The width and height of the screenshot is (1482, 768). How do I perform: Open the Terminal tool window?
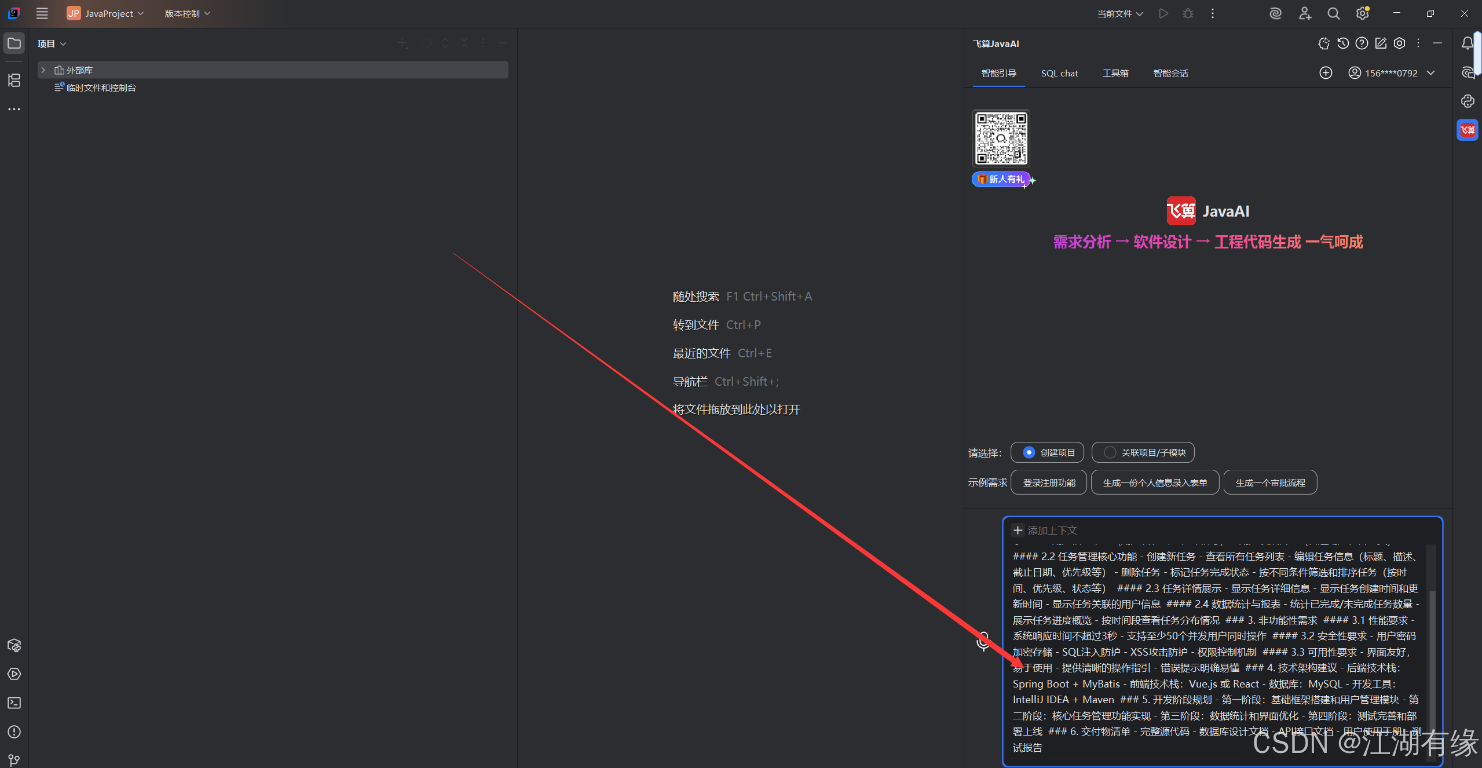point(14,703)
